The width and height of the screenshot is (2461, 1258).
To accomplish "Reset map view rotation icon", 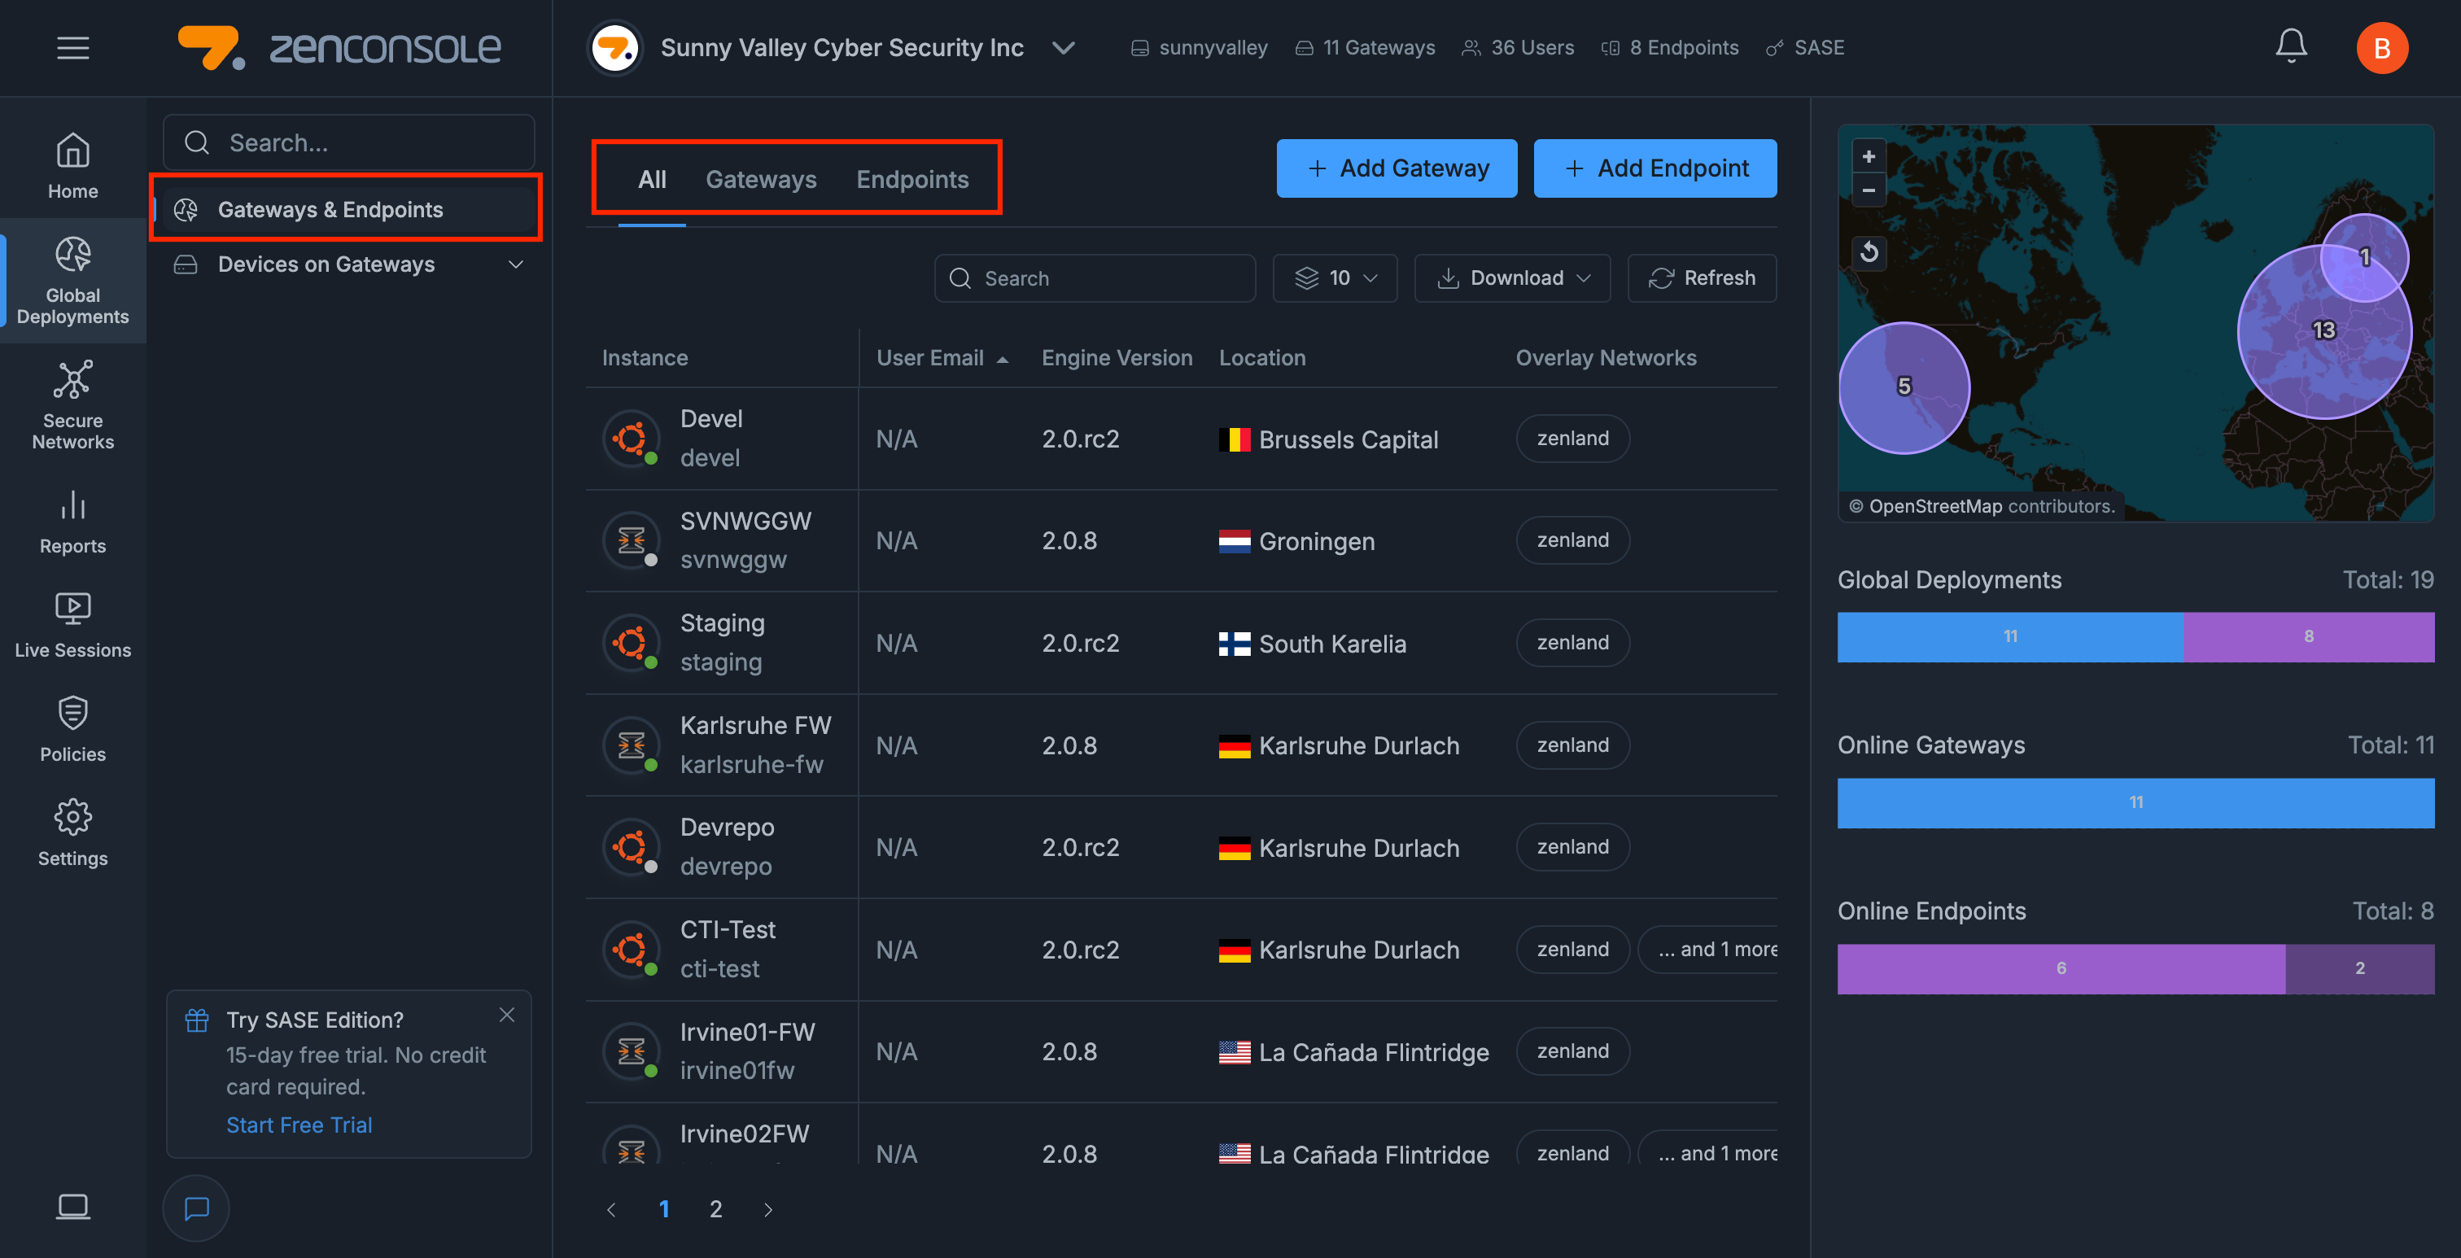I will tap(1869, 252).
